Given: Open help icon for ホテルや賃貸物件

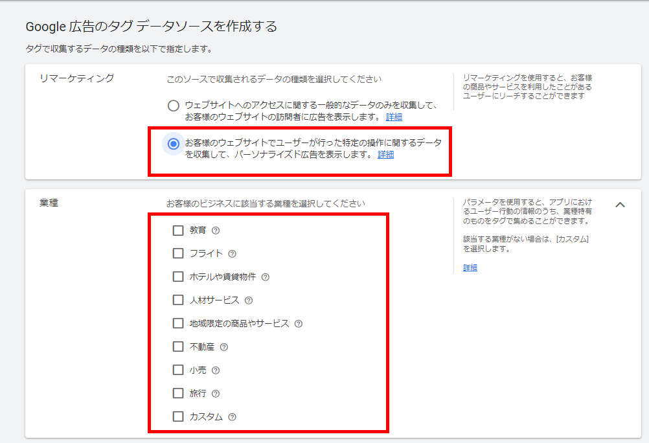Looking at the screenshot, I should pos(265,277).
